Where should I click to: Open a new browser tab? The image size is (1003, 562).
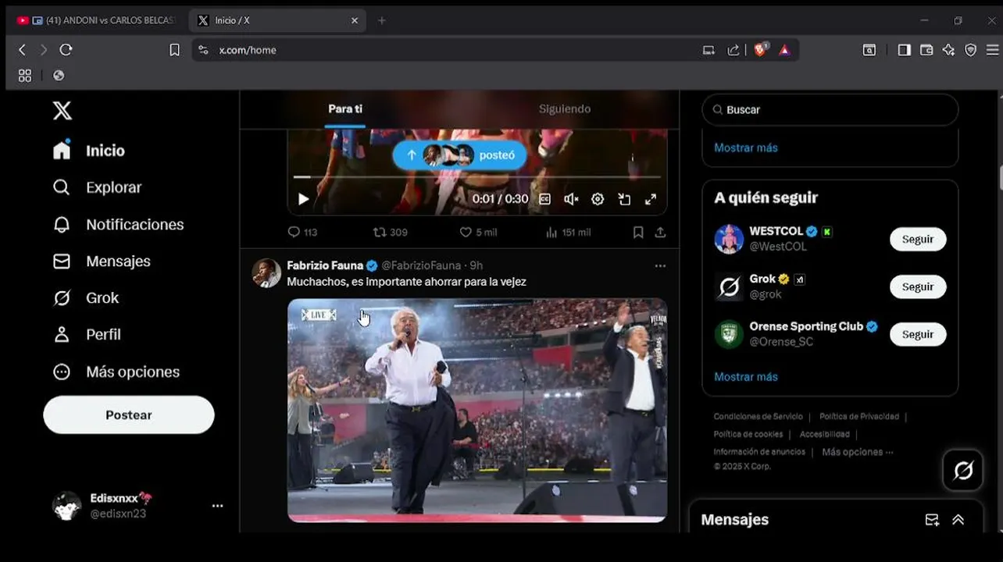[381, 20]
